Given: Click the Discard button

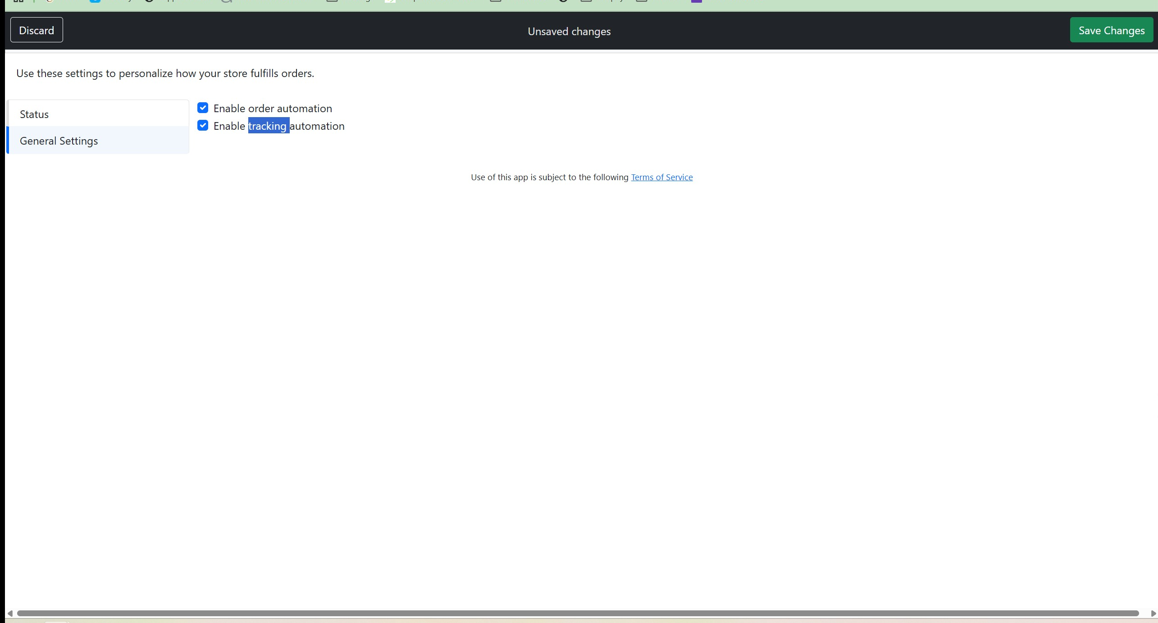Looking at the screenshot, I should 36,30.
